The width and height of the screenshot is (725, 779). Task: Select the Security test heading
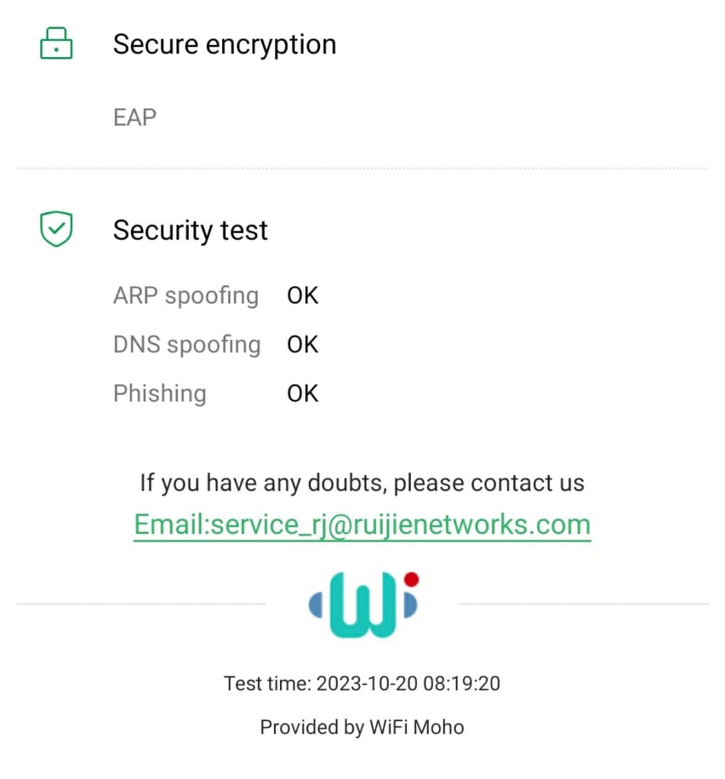tap(190, 230)
